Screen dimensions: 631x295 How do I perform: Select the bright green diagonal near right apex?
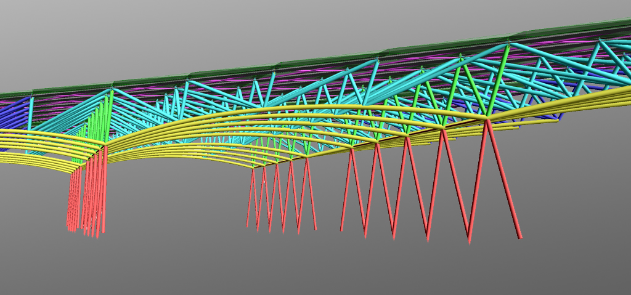pos(497,79)
